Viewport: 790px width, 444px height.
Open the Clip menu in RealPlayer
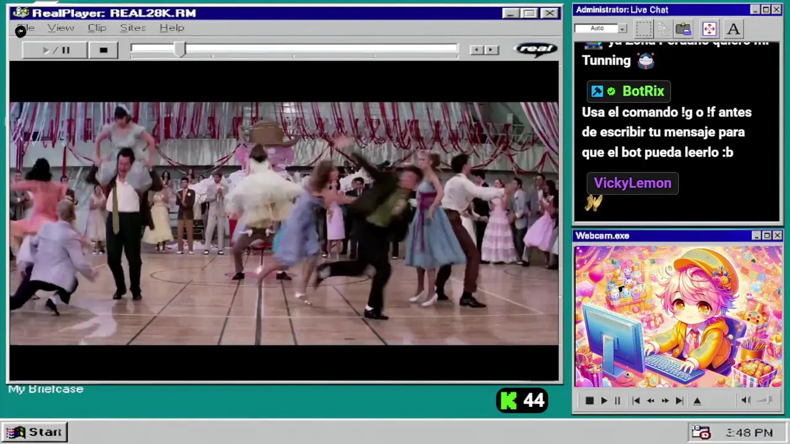[x=97, y=28]
